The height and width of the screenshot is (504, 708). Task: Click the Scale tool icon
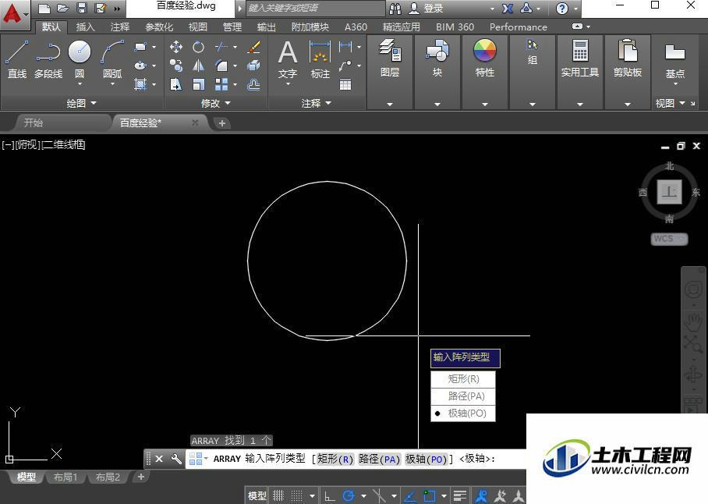click(198, 84)
